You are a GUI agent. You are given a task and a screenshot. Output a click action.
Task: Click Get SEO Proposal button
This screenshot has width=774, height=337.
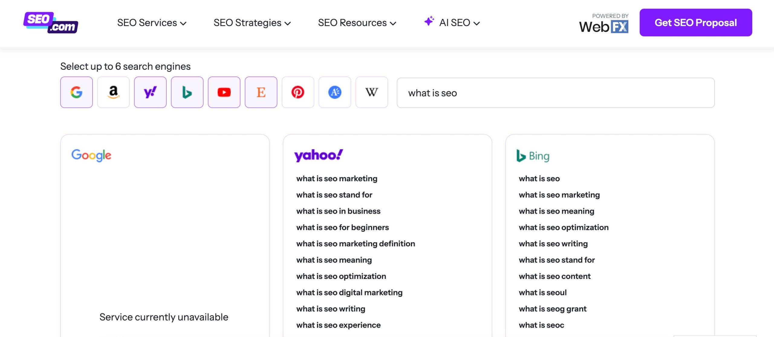click(696, 22)
